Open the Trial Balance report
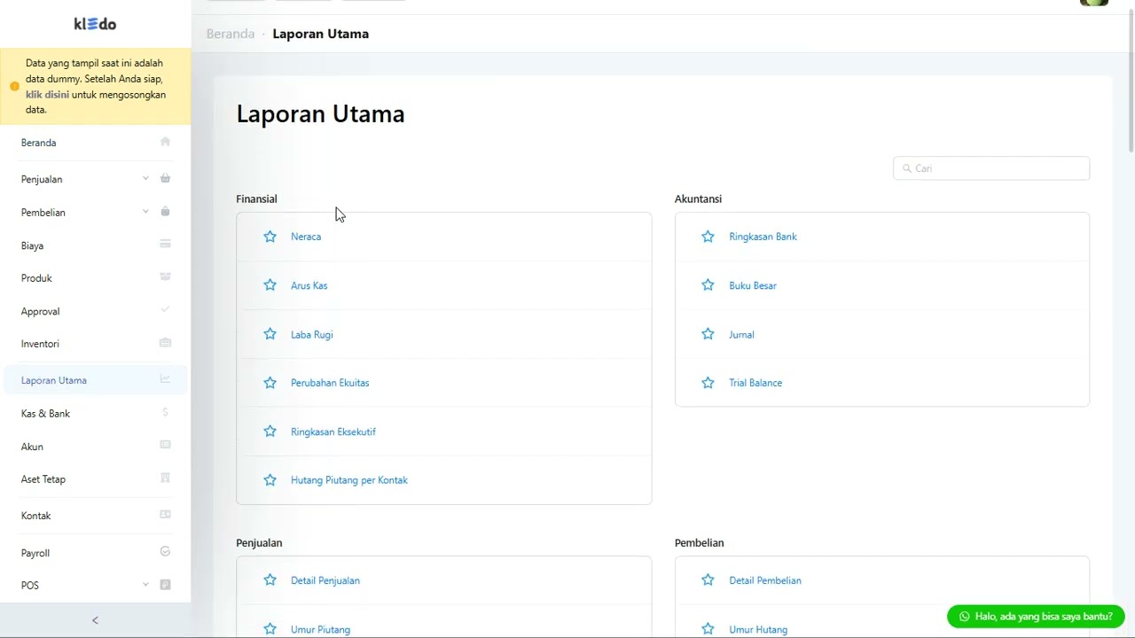1135x638 pixels. tap(755, 383)
